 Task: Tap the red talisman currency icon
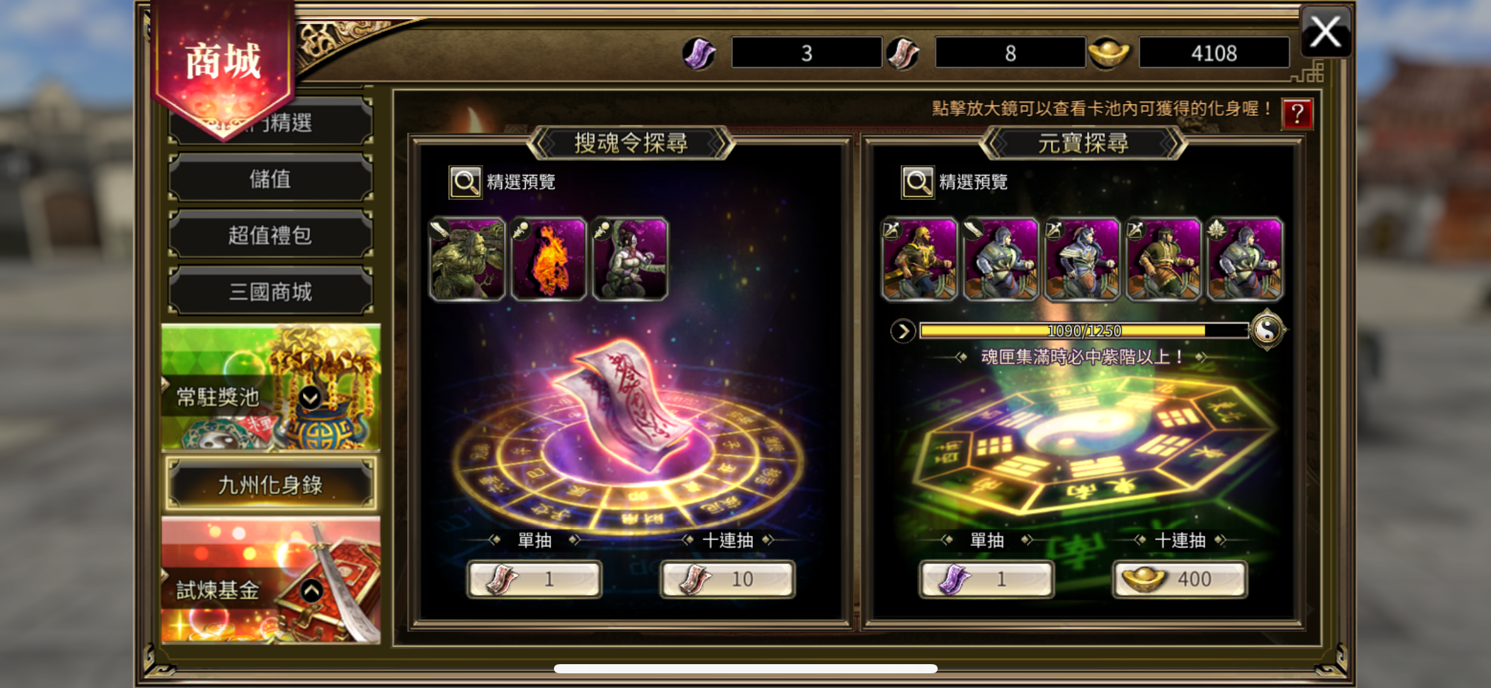pyautogui.click(x=903, y=53)
